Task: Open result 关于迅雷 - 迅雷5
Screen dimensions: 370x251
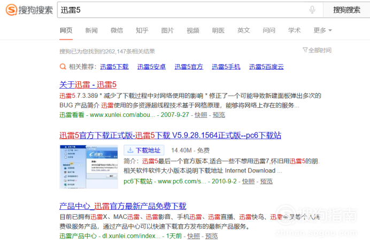Action: pyautogui.click(x=88, y=84)
